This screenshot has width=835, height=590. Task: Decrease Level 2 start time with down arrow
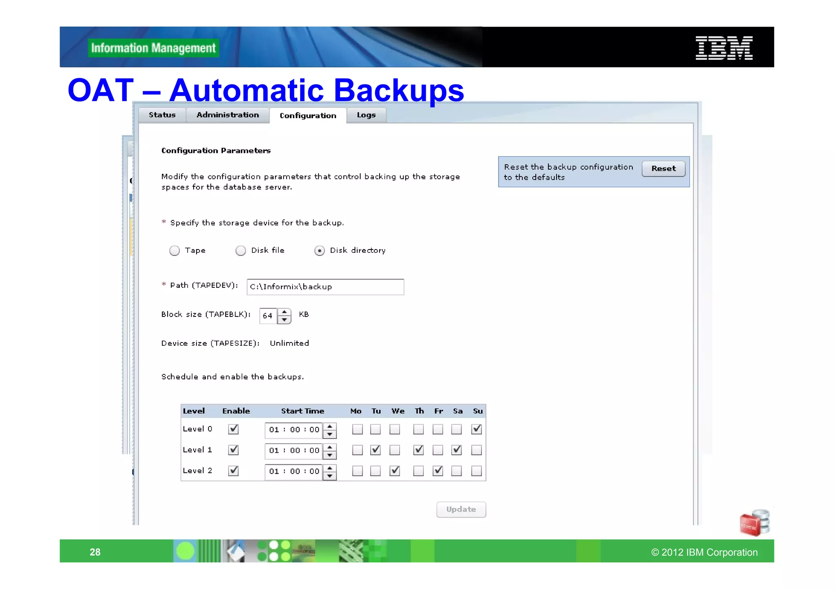329,475
